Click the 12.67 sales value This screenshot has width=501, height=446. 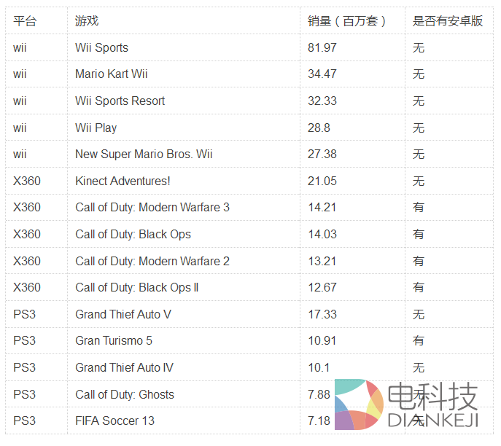pos(322,288)
